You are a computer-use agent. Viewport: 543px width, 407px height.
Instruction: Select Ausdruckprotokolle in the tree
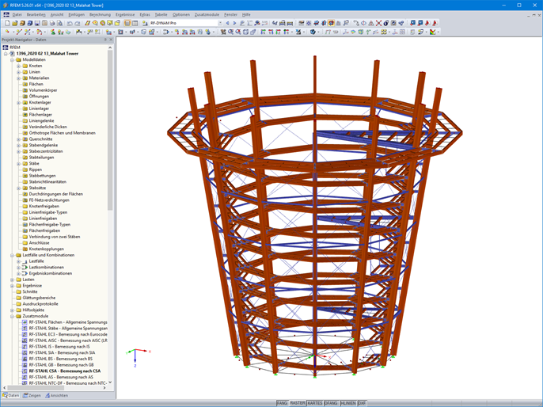[40, 304]
